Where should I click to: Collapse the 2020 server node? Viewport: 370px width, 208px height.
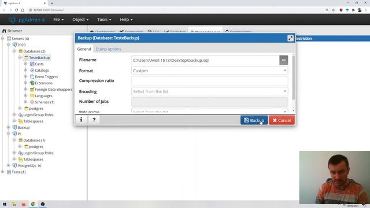(x=8, y=45)
